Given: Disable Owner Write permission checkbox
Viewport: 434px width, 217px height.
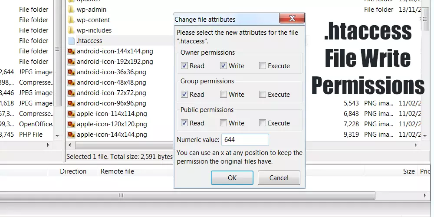Looking at the screenshot, I should click(x=224, y=66).
